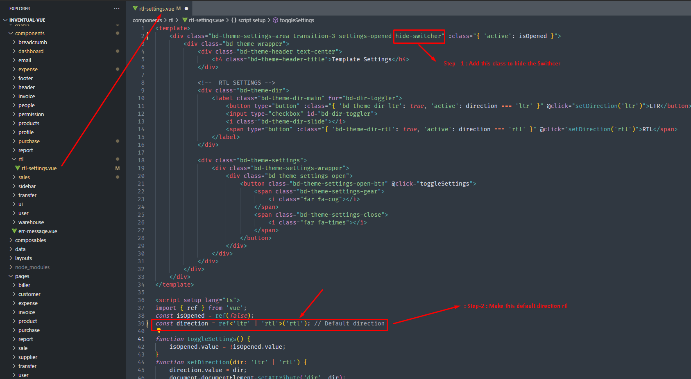Click 'isOpened' declaration on line 38
This screenshot has width=691, height=379.
[190, 316]
